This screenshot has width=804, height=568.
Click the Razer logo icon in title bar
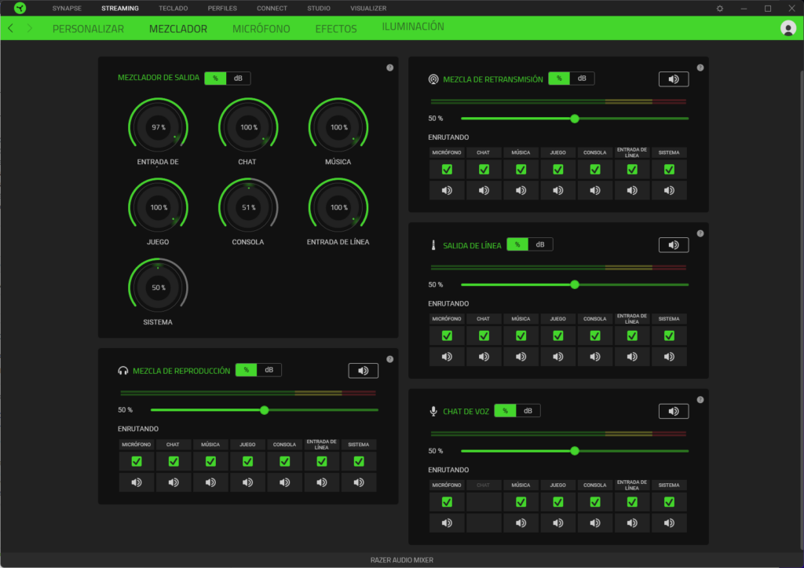[20, 9]
